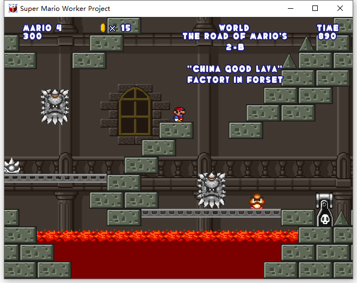
Task: Click the Goomba enemy on the bridge
Action: click(257, 201)
